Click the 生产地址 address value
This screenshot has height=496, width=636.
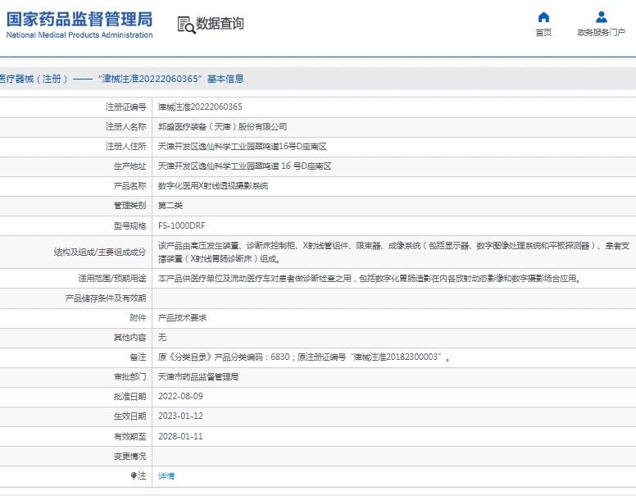tap(244, 166)
